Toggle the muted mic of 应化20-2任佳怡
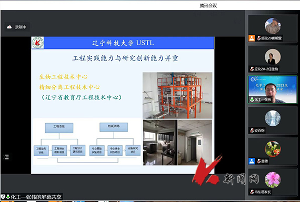300x202 pixels. (252, 69)
